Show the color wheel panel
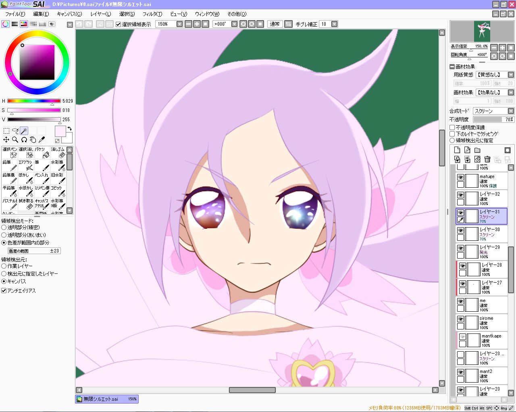Screen dimensions: 516x412 click(x=6, y=24)
